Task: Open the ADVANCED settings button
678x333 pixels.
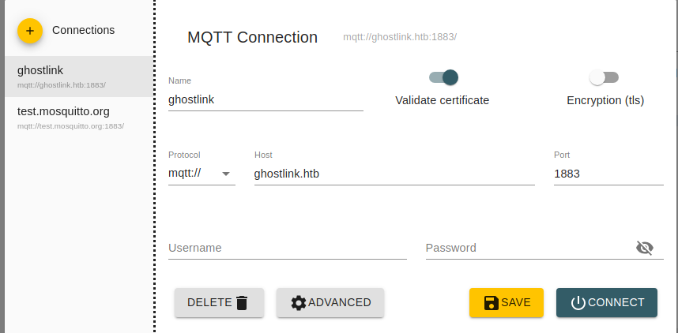Action: tap(330, 303)
